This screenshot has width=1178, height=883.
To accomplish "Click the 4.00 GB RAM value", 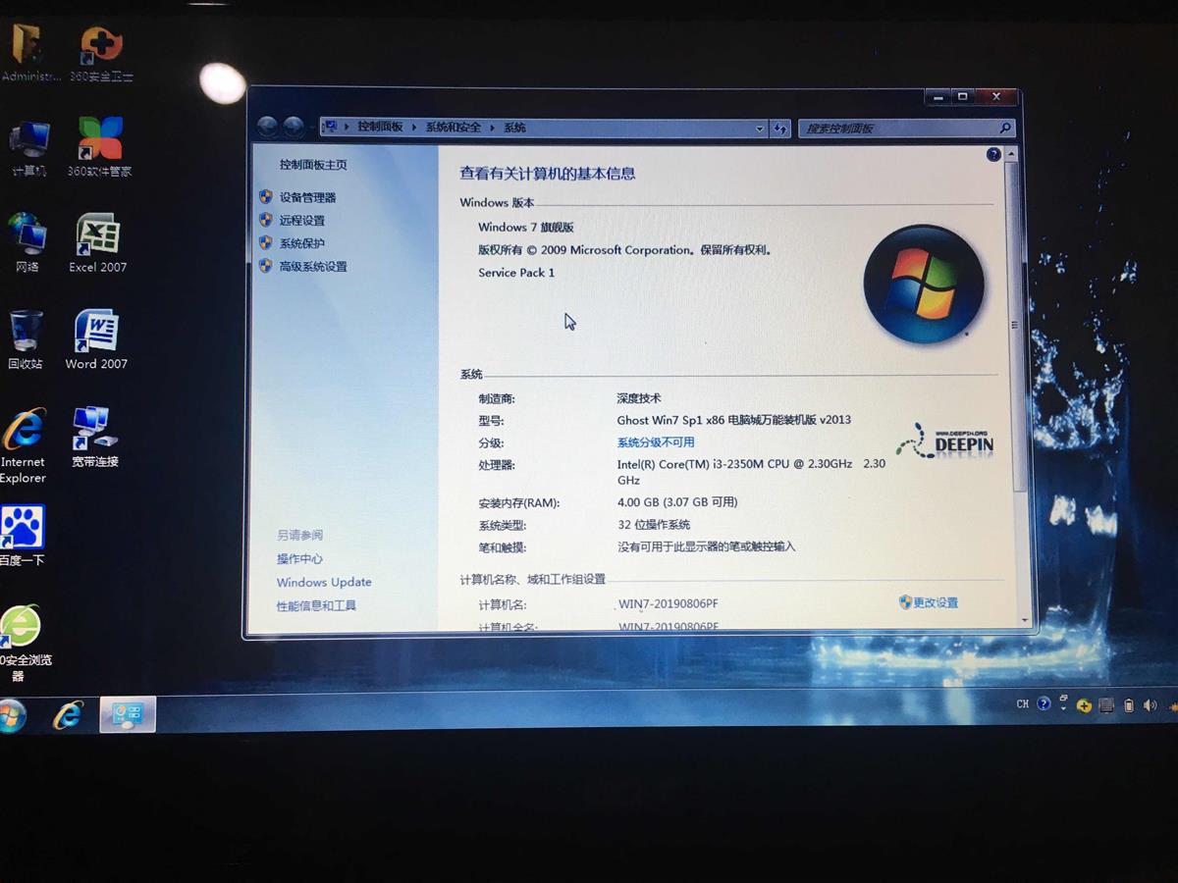I will coord(676,501).
